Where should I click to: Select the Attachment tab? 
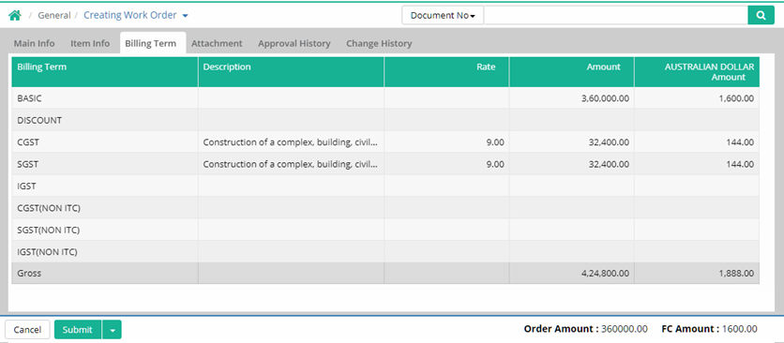[x=217, y=43]
